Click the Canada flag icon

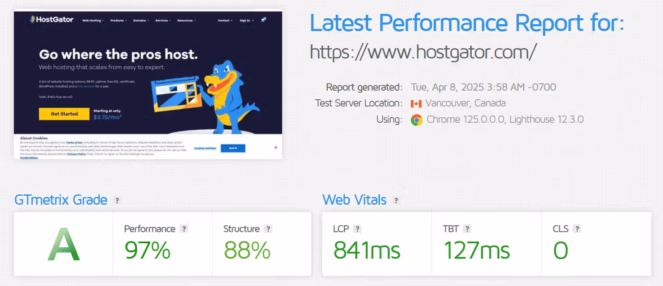[x=416, y=103]
